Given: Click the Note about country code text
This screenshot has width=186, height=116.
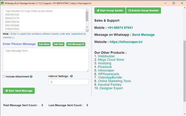Looking at the screenshot, I should pos(44,36).
